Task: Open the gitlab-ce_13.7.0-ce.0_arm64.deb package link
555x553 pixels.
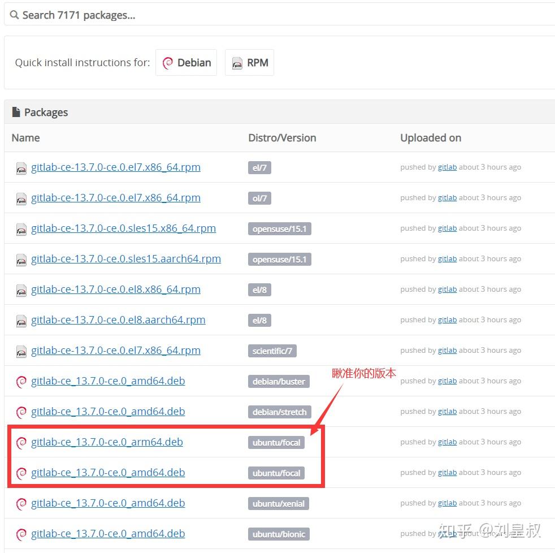Action: pos(107,442)
